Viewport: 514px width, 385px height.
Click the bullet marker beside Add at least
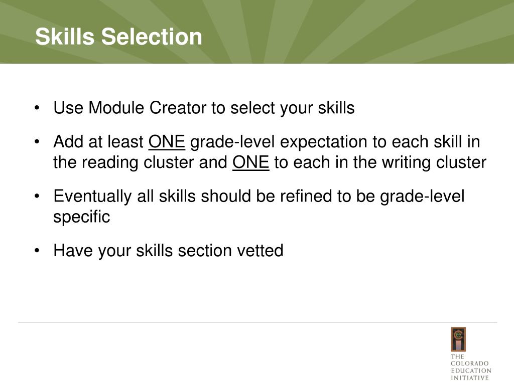[x=37, y=142]
